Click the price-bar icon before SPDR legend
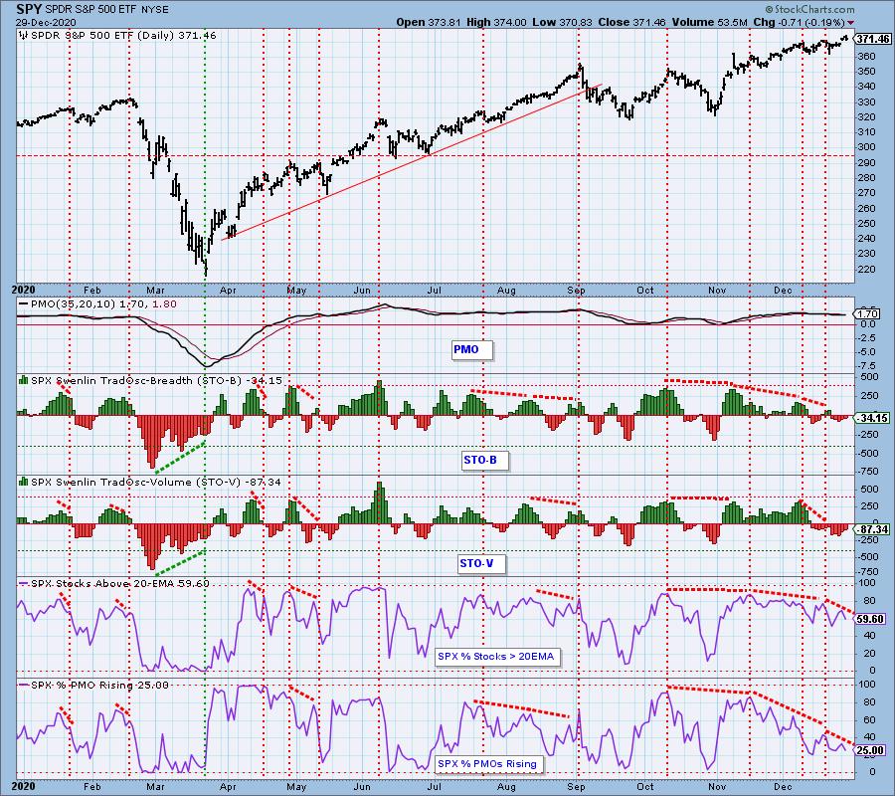Image resolution: width=895 pixels, height=796 pixels. pos(24,36)
